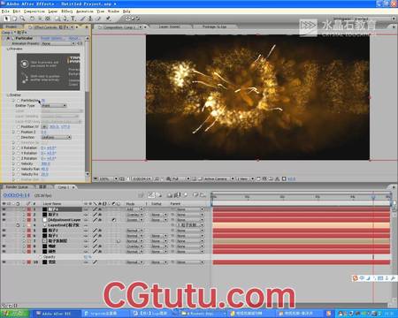398x318 pixels.
Task: Open the Composition menu
Action: tap(34, 11)
